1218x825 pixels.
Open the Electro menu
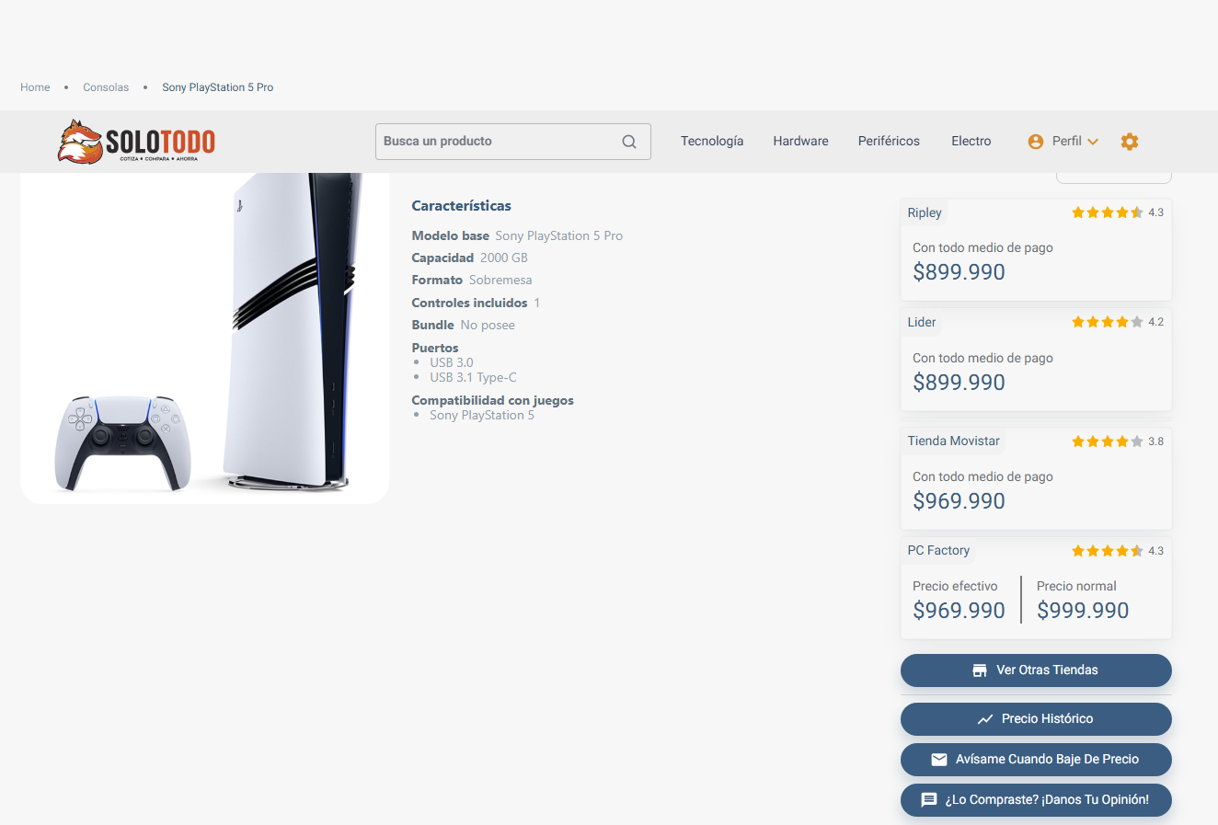[x=971, y=142]
